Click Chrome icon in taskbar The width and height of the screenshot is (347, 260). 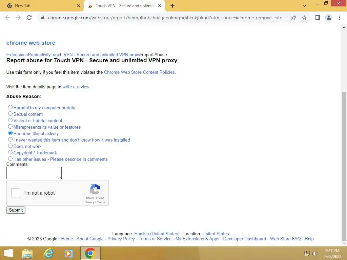click(x=90, y=253)
